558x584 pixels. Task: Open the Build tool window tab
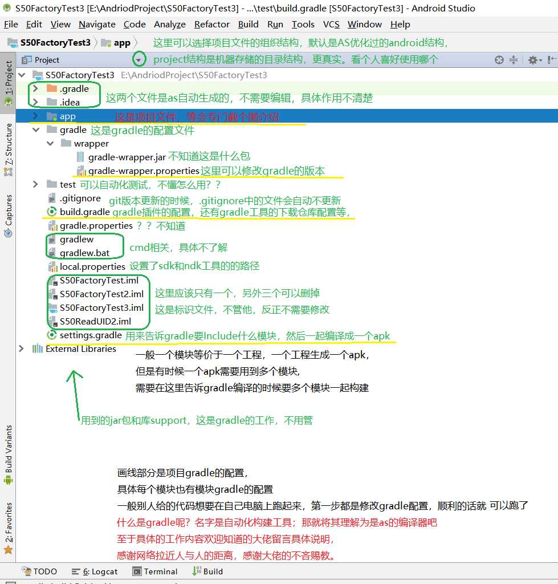click(207, 571)
